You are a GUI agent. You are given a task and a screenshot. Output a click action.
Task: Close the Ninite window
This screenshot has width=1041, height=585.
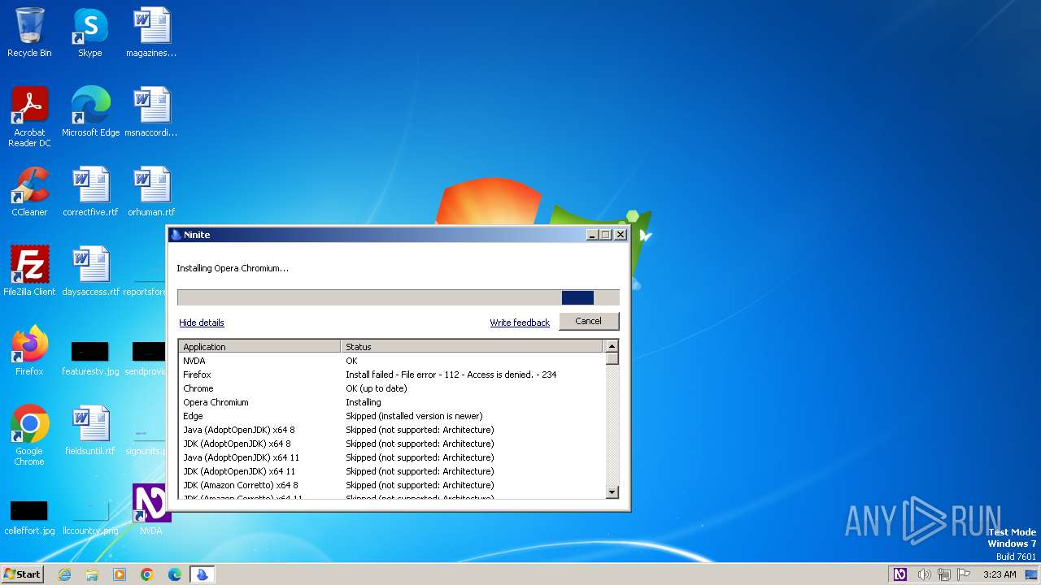[x=621, y=234]
